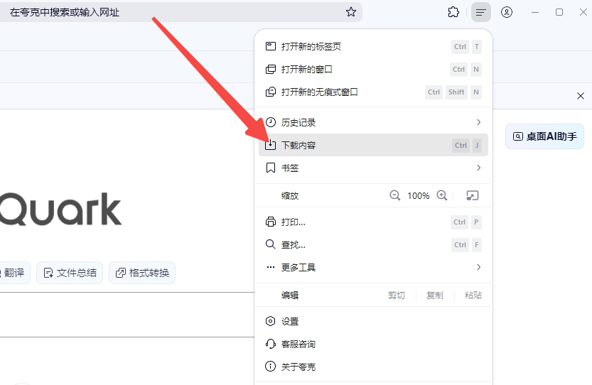The height and width of the screenshot is (385, 592).
Task: Close the banner with the X button
Action: [581, 96]
